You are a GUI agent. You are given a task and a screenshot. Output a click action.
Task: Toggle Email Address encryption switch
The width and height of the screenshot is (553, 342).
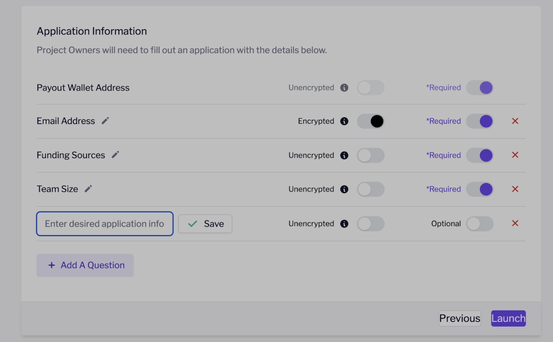tap(371, 121)
